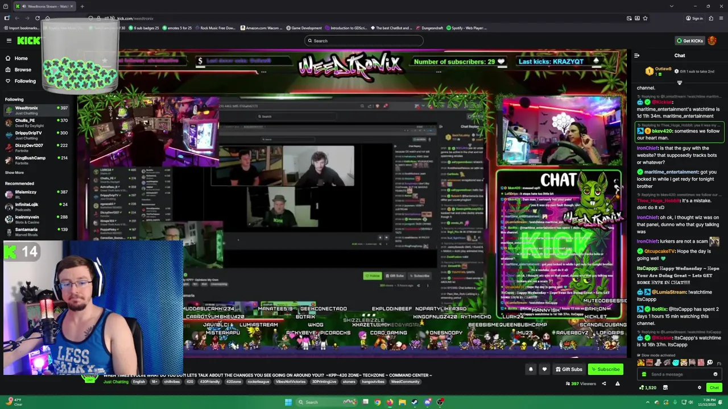Click the Gift Subs button
728x409 pixels.
click(x=569, y=369)
